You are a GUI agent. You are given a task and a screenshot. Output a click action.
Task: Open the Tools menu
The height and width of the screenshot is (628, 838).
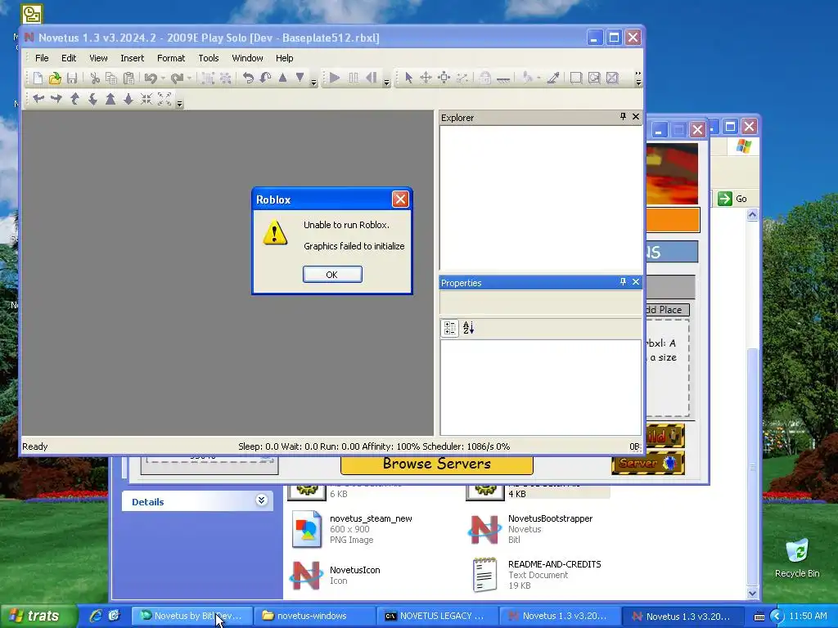(209, 58)
